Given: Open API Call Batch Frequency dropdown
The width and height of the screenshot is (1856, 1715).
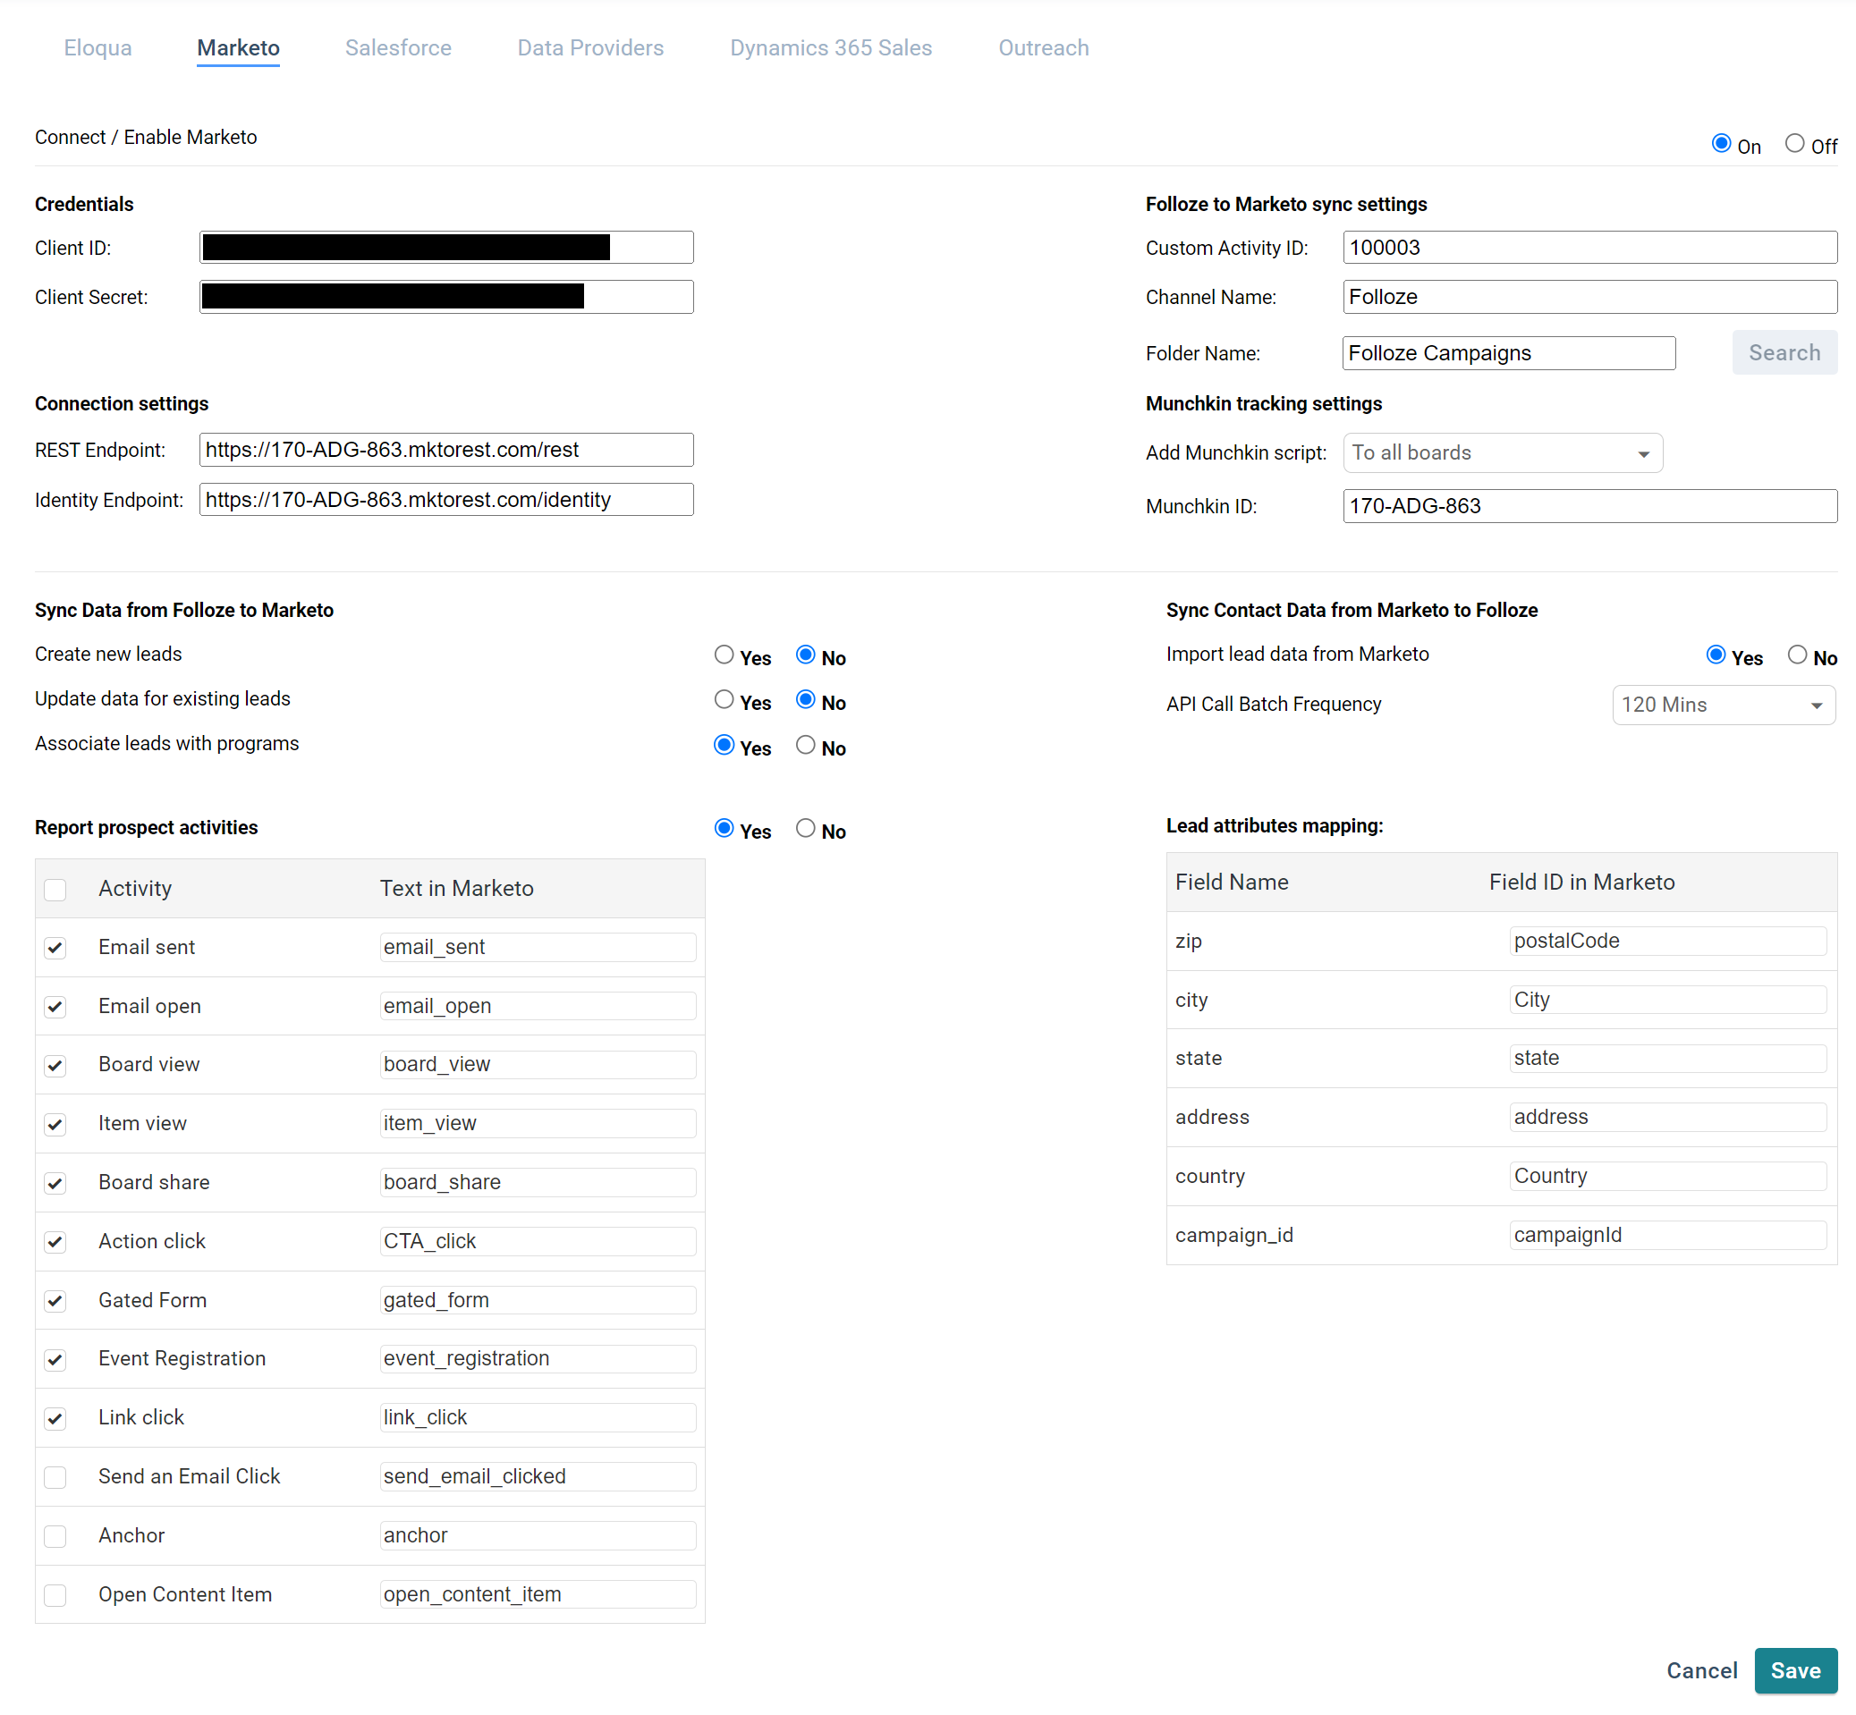Looking at the screenshot, I should pos(1724,705).
